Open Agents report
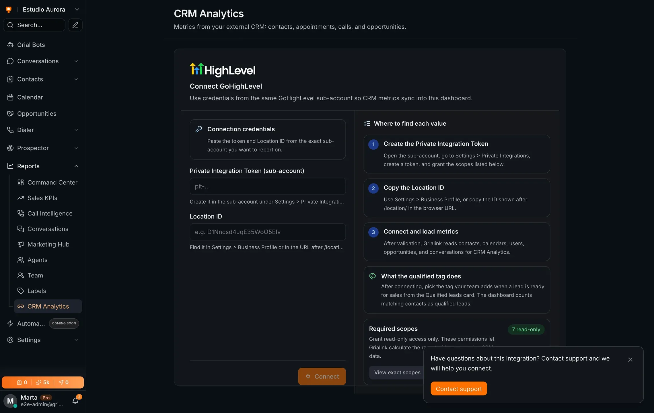This screenshot has width=654, height=413. [48, 260]
